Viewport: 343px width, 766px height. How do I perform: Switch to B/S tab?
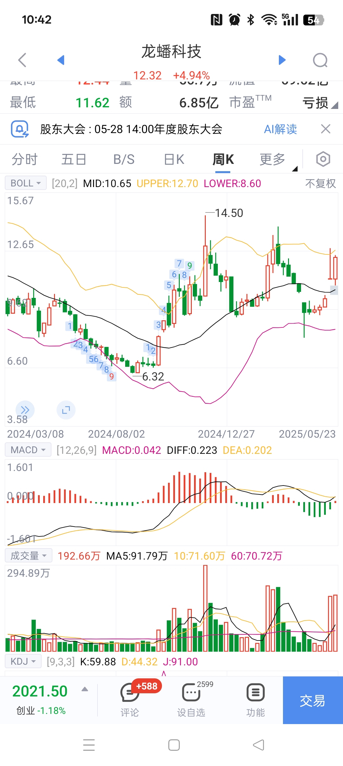pos(124,159)
